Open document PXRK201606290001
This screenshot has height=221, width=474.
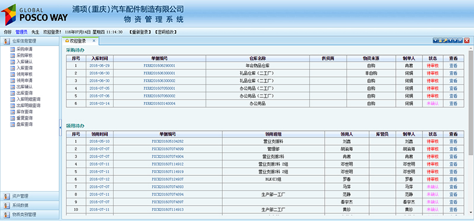pyautogui.click(x=159, y=66)
